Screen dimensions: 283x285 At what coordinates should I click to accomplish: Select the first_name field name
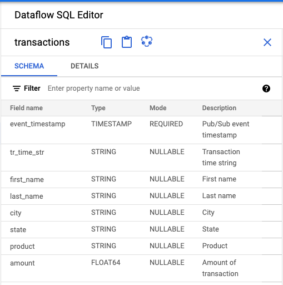tap(27, 179)
